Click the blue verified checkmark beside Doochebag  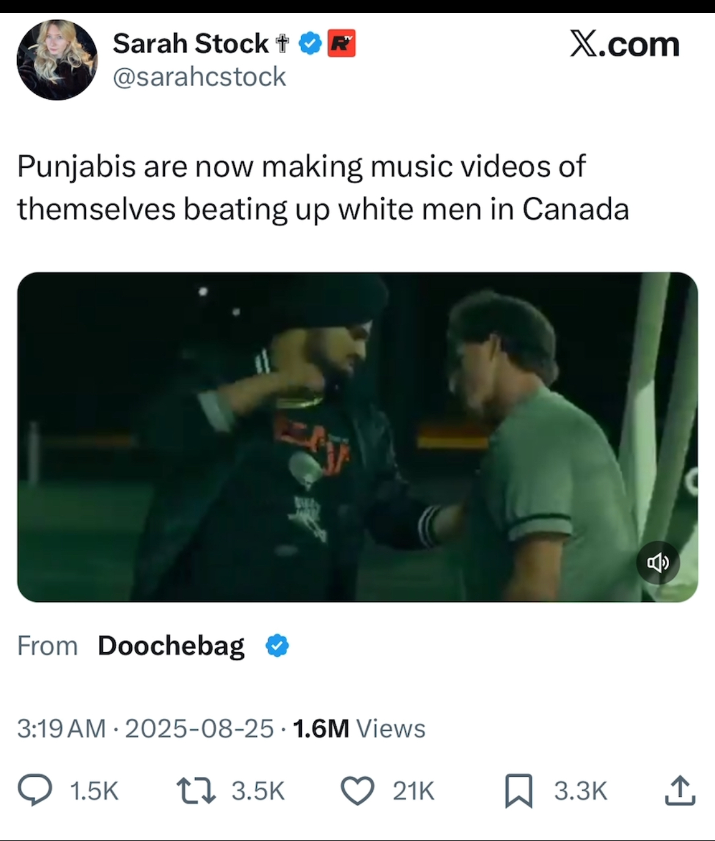point(277,645)
